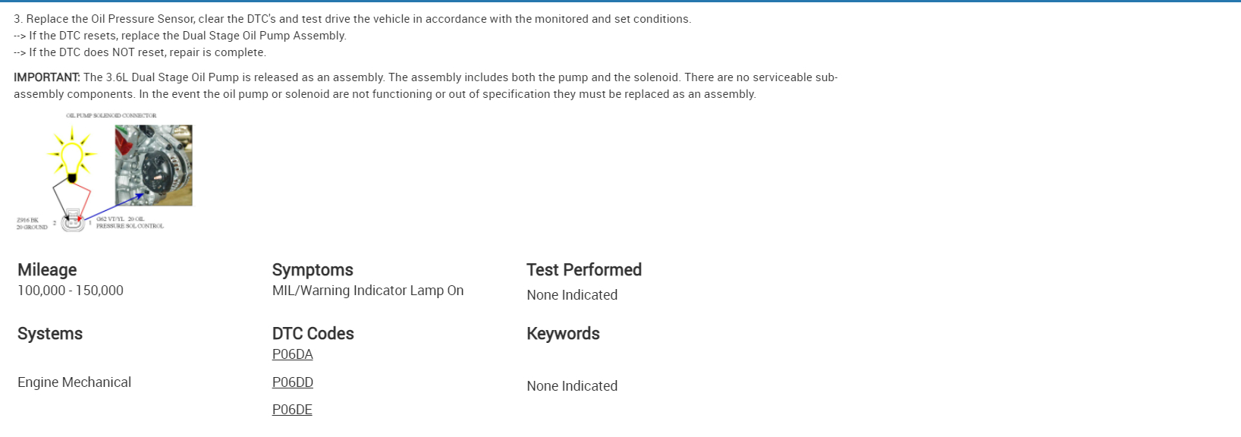Open the engine alternator photo
Screen dimensions: 1241x437
tap(154, 165)
